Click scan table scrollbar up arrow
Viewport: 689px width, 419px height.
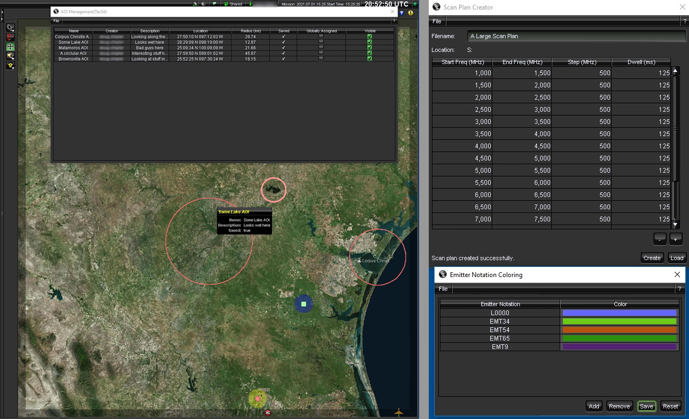click(x=676, y=71)
